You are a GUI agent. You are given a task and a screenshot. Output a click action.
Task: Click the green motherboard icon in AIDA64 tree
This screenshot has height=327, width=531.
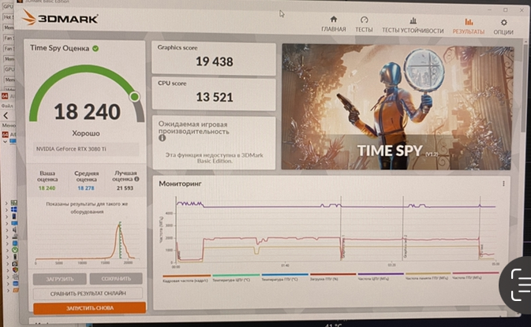tap(14, 203)
